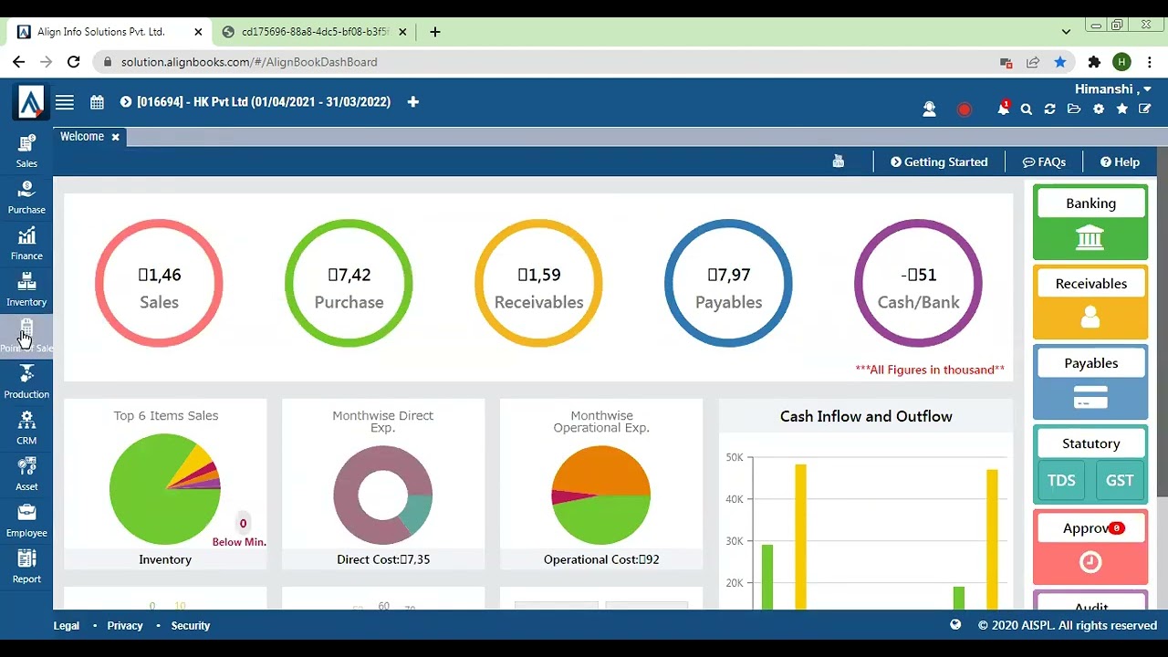This screenshot has height=657, width=1168.
Task: Go back in browser history
Action: coord(18,62)
